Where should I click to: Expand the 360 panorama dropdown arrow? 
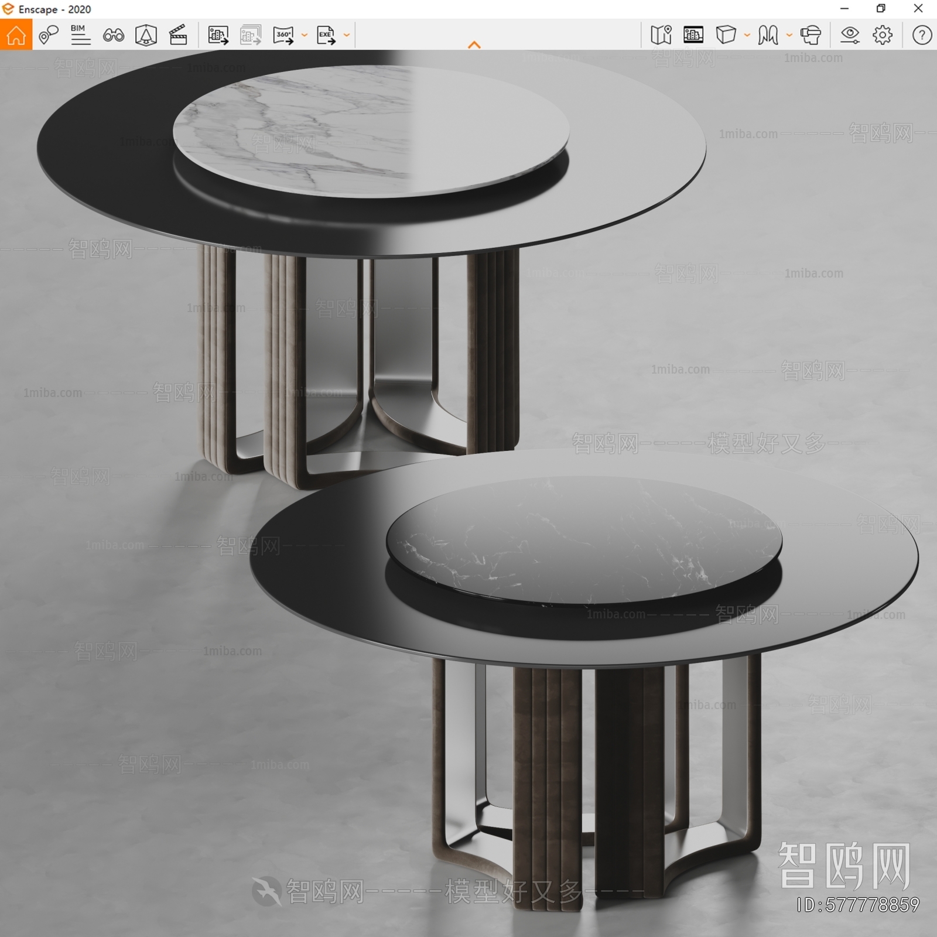pyautogui.click(x=304, y=35)
